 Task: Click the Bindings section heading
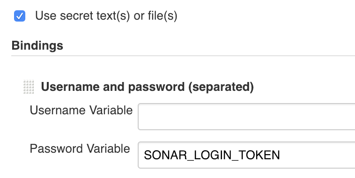(x=37, y=46)
